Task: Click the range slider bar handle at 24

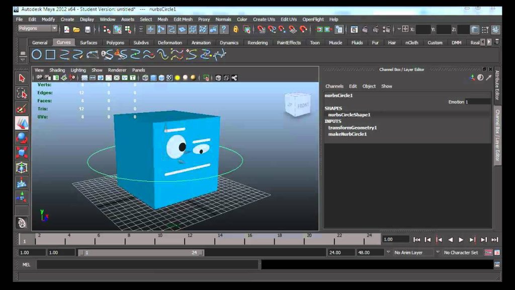Action: [x=201, y=253]
